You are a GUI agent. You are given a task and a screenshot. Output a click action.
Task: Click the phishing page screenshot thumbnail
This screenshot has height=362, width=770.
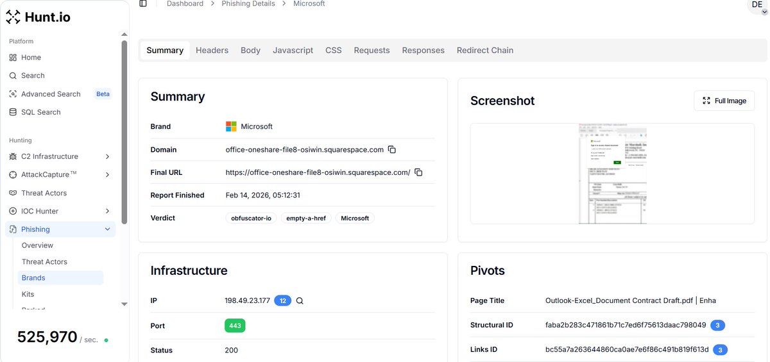click(613, 174)
